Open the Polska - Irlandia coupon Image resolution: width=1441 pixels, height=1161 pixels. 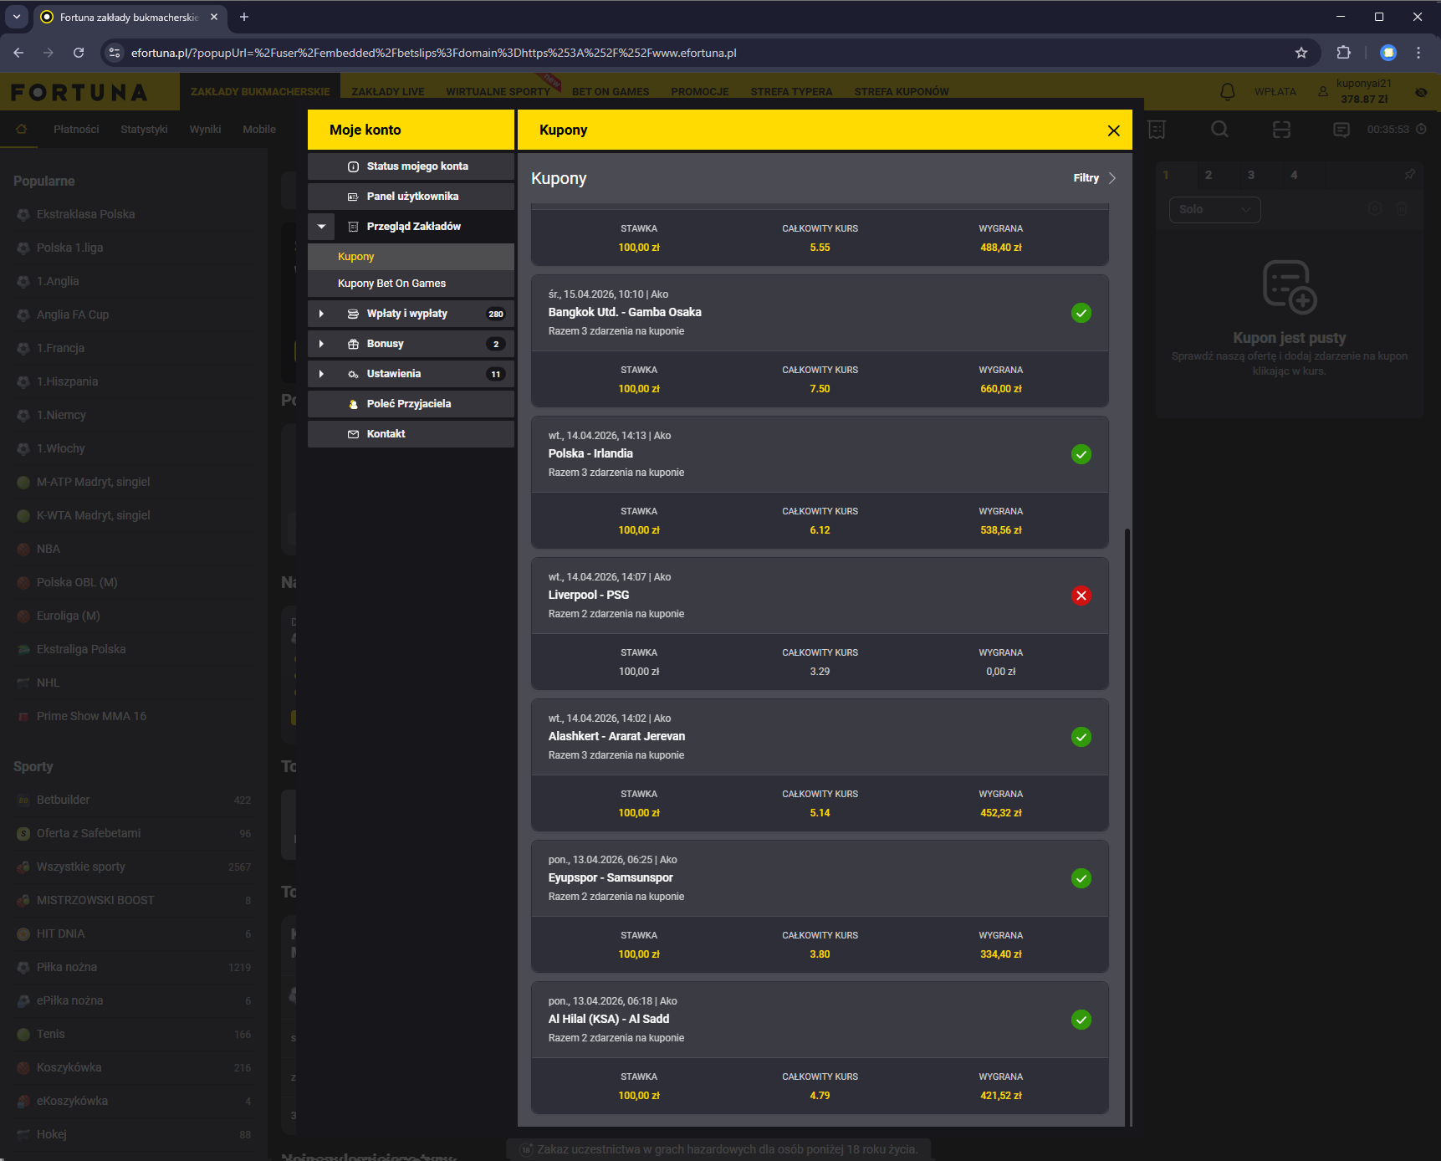pyautogui.click(x=820, y=483)
